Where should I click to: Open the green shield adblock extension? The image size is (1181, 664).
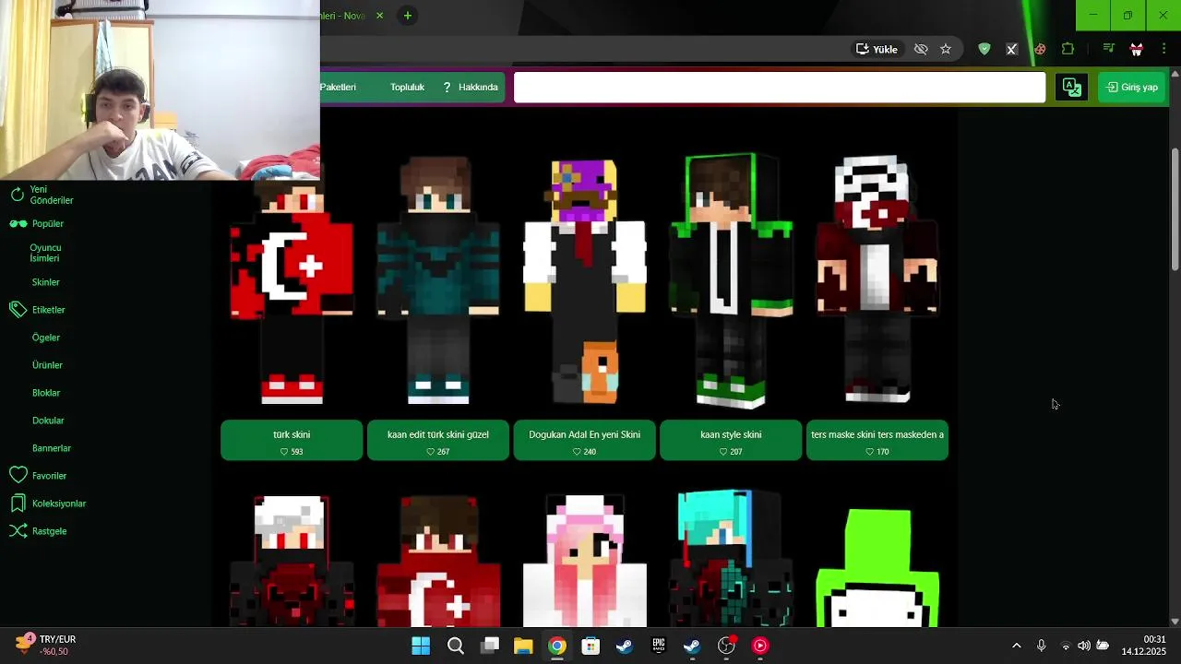[984, 49]
